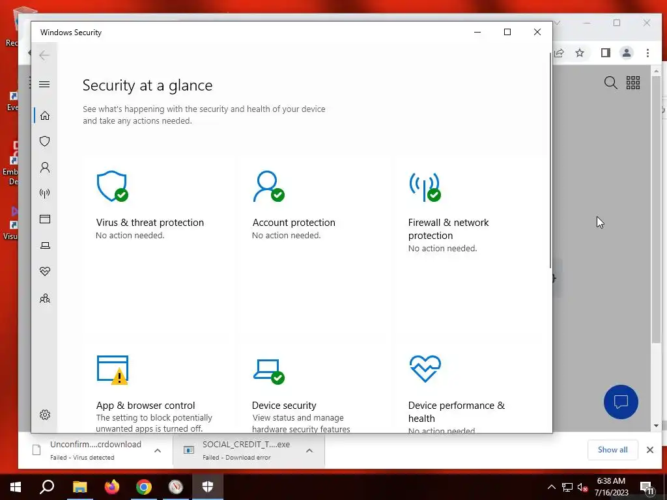Open Family options people icon in sidebar

tap(45, 298)
